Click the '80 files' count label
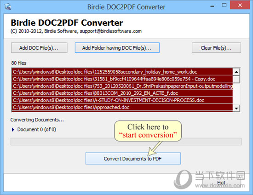 (19, 63)
